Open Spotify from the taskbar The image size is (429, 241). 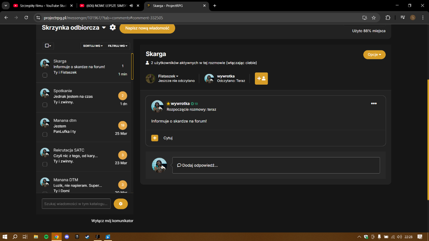pos(46,237)
